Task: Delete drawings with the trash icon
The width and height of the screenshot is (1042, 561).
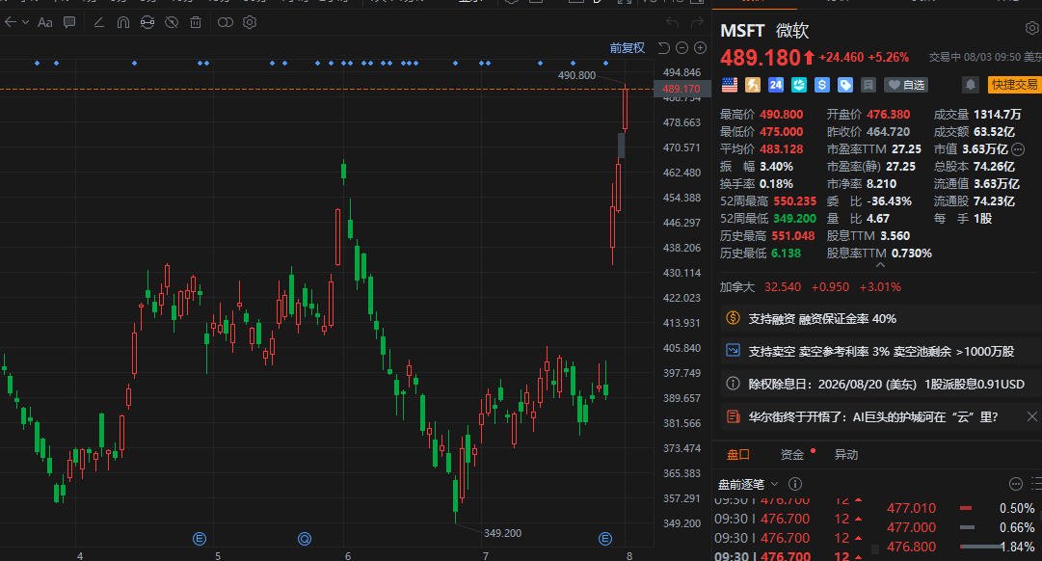Action: click(x=196, y=22)
